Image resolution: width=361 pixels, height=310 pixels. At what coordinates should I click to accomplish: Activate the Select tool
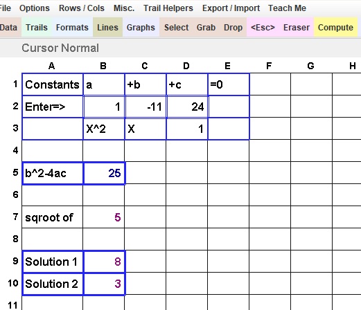point(176,28)
